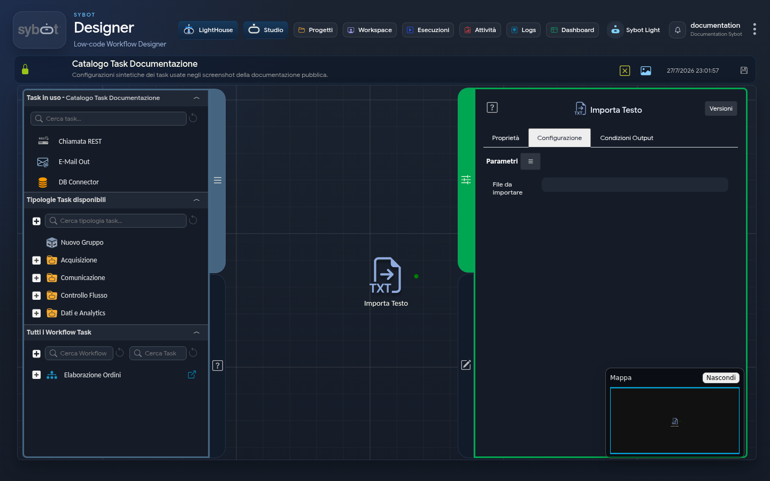770x481 pixels.
Task: Collapse the Task in uso section
Action: pyautogui.click(x=196, y=98)
